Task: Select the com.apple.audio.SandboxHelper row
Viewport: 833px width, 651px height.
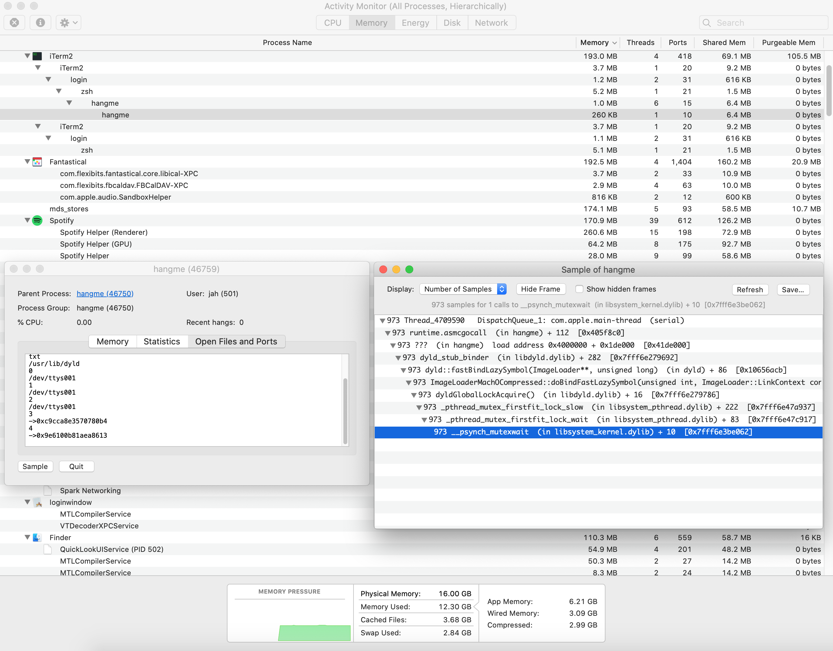Action: point(412,197)
